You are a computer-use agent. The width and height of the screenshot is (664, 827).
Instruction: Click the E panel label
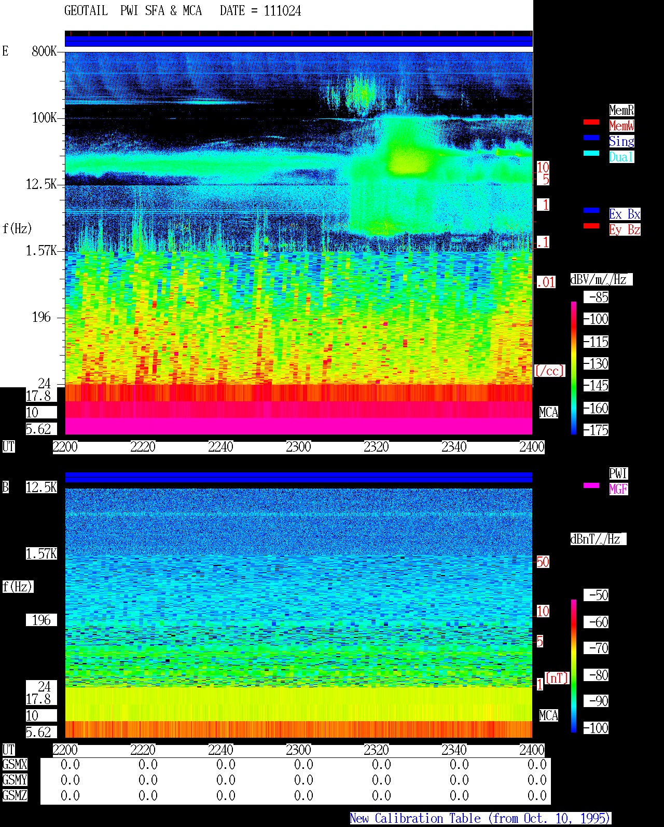coord(5,51)
